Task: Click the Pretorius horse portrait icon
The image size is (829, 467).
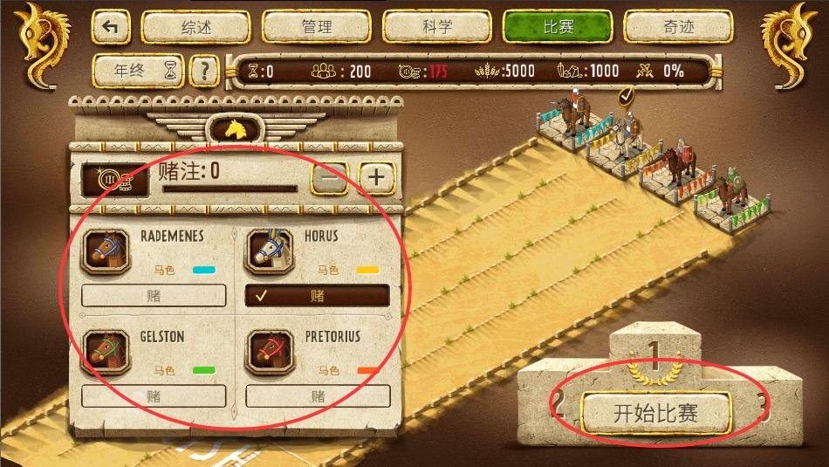Action: coord(270,352)
